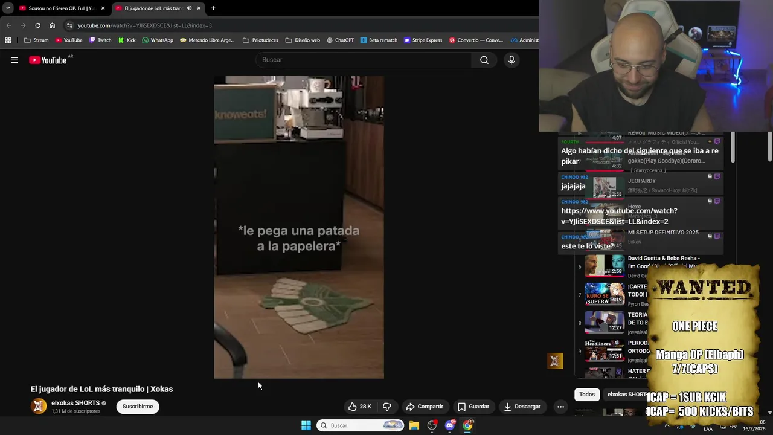Open ChatGPT bookmark

coord(340,40)
